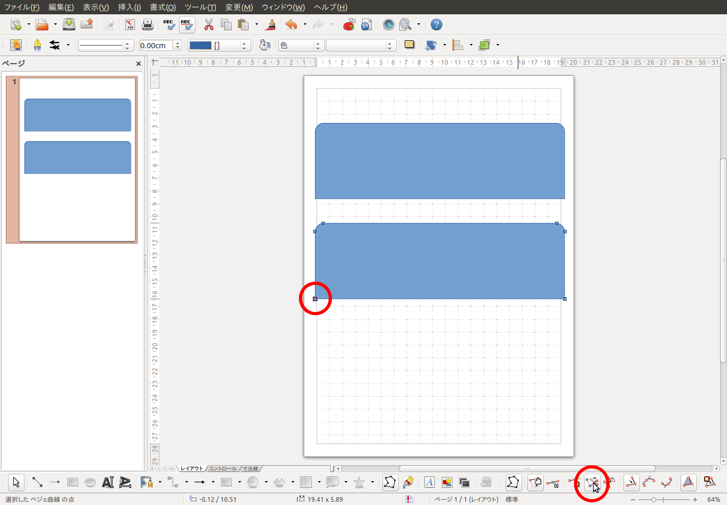Set selected point to Corner Point
This screenshot has height=505, width=727.
click(631, 482)
